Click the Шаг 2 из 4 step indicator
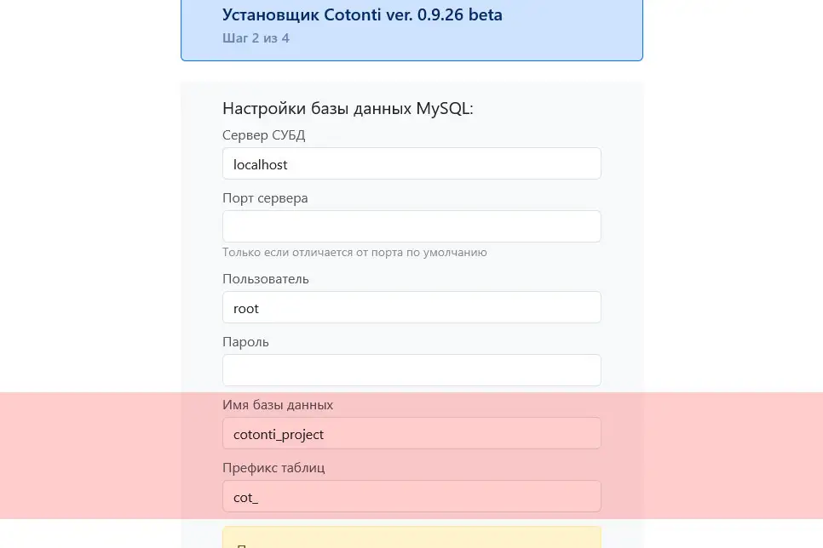 pos(256,37)
